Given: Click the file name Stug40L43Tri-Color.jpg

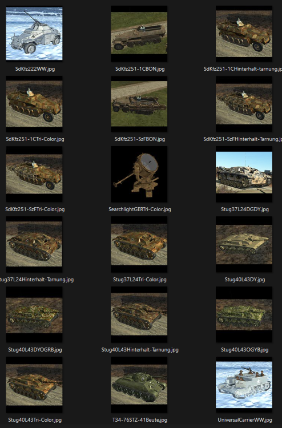Looking at the screenshot, I should pyautogui.click(x=35, y=420).
